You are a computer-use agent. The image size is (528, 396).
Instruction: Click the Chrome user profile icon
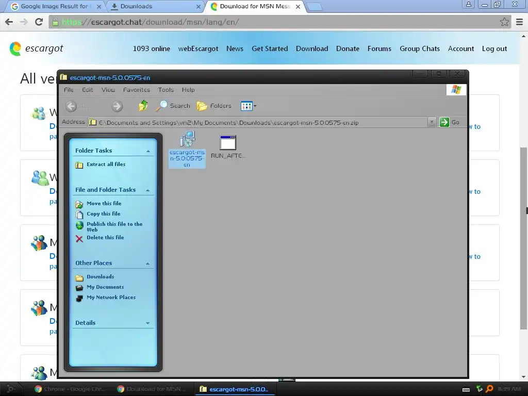click(x=468, y=4)
